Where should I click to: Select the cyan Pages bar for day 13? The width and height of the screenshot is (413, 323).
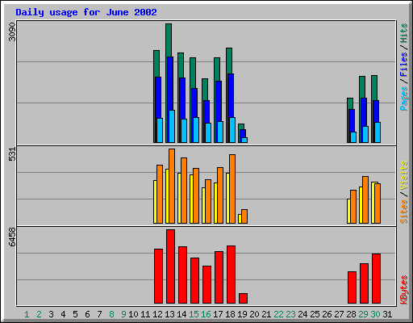tap(172, 126)
